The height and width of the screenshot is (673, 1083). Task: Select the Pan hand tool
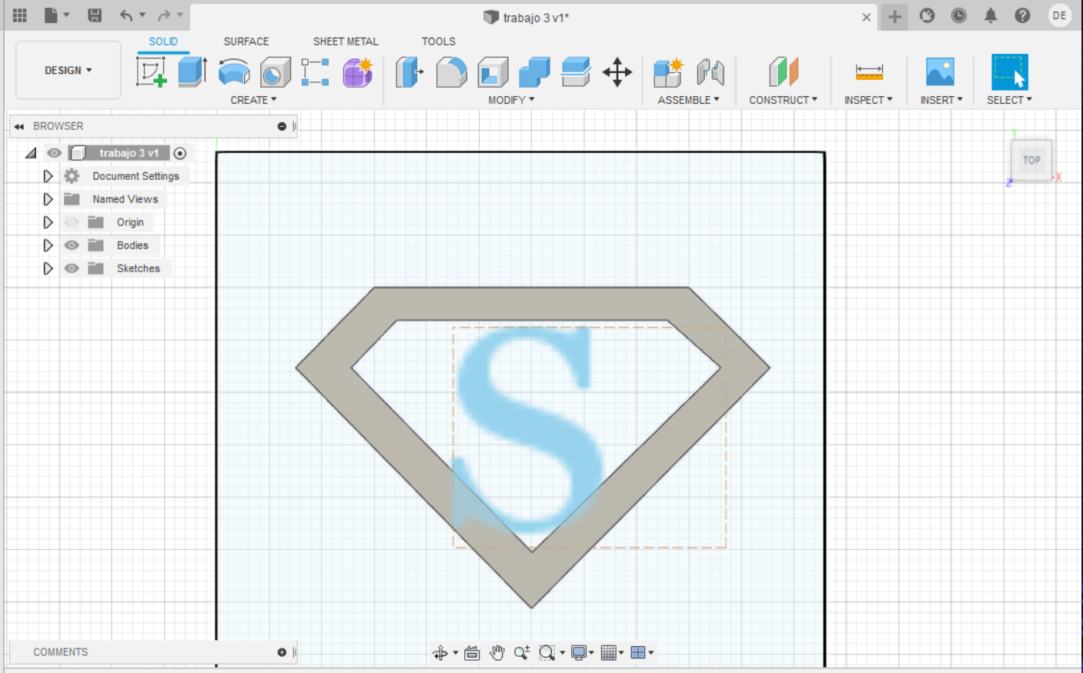(x=497, y=653)
